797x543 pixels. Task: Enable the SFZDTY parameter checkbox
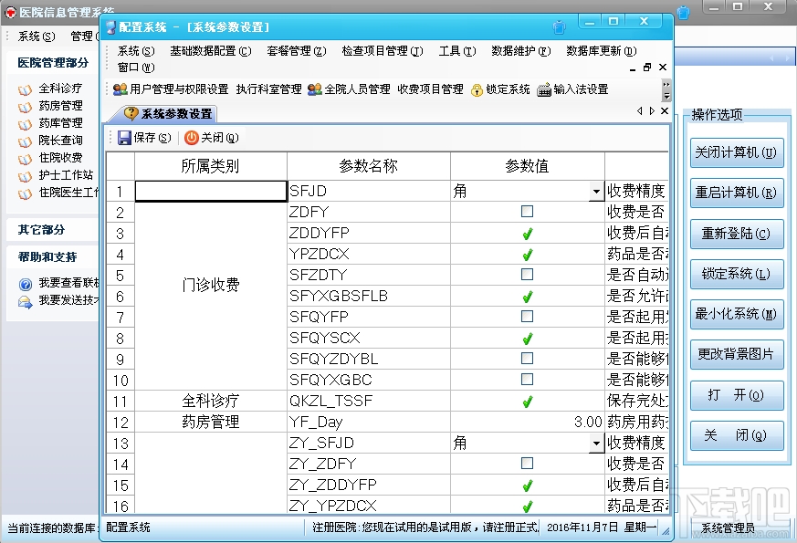(526, 275)
